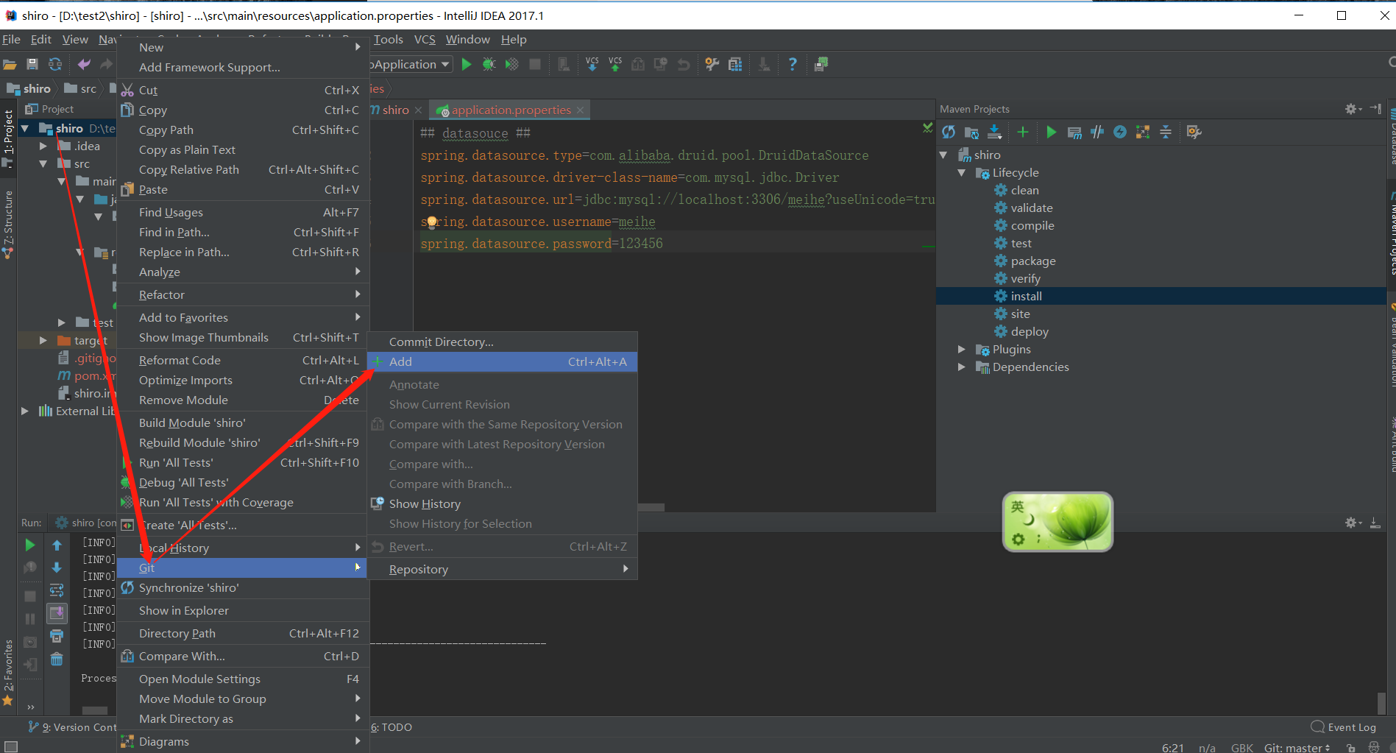Click the Run panel print icon
This screenshot has height=753, width=1396.
tap(57, 636)
